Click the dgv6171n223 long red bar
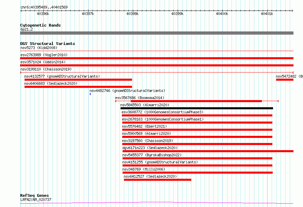Screen dimensions: 303x207 pyautogui.click(x=208, y=151)
